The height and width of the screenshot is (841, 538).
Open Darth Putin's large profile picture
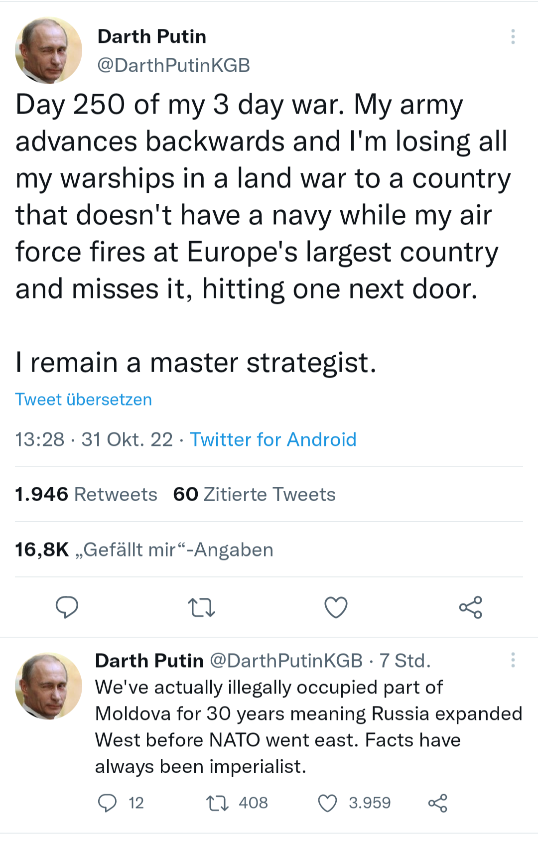[x=48, y=50]
